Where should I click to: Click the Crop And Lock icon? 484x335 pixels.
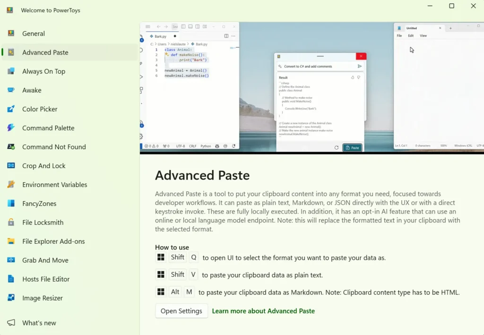click(x=11, y=166)
